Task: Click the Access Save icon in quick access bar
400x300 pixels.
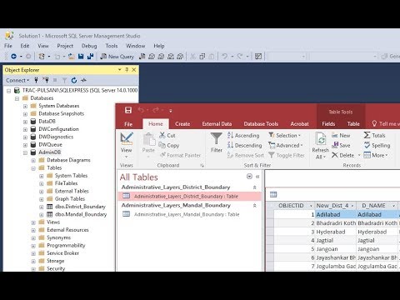Action: [x=128, y=110]
